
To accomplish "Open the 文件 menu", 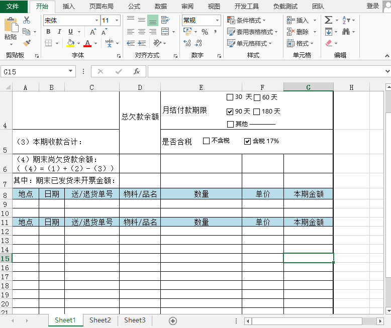I will click(13, 6).
